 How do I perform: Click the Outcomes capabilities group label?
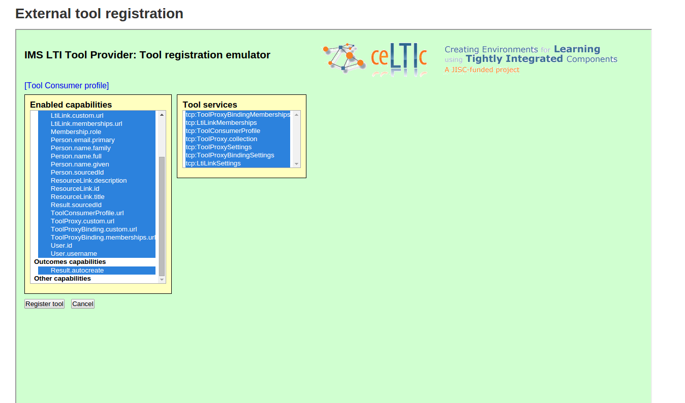click(70, 261)
